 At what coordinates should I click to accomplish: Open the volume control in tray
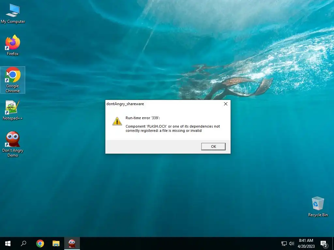click(x=291, y=243)
